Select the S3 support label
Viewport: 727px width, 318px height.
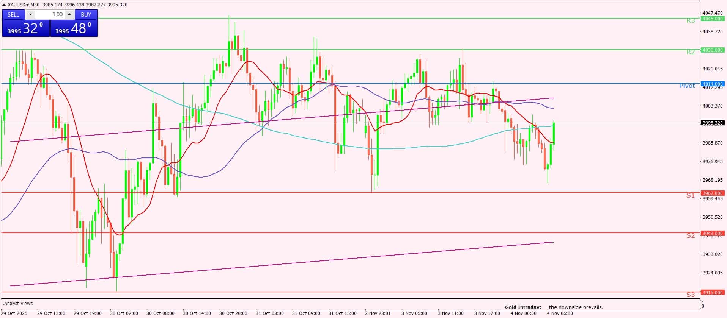(690, 294)
